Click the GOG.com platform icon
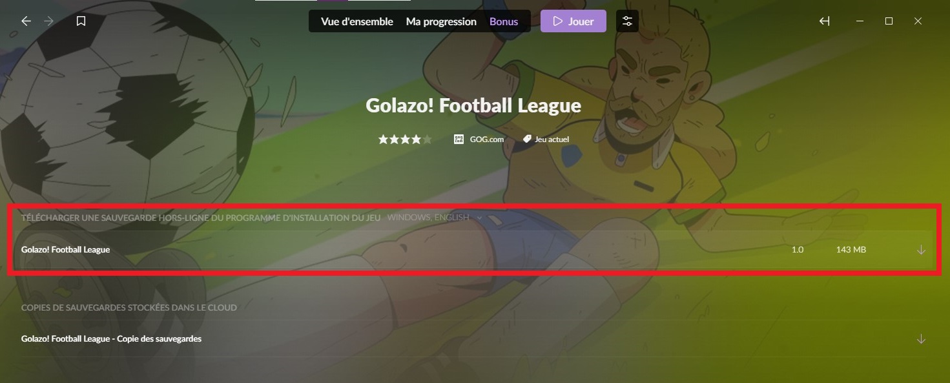This screenshot has height=383, width=950. 459,139
